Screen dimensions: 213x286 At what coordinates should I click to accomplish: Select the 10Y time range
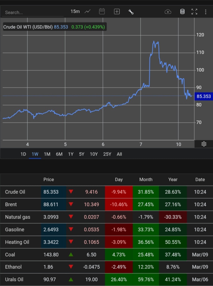click(x=94, y=154)
